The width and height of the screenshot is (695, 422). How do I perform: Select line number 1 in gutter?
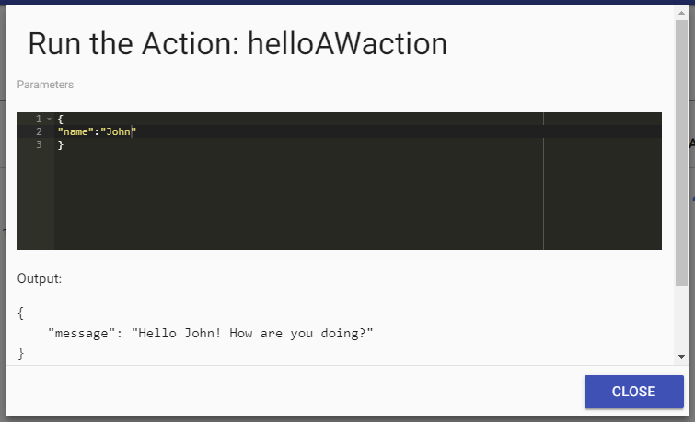pos(39,120)
